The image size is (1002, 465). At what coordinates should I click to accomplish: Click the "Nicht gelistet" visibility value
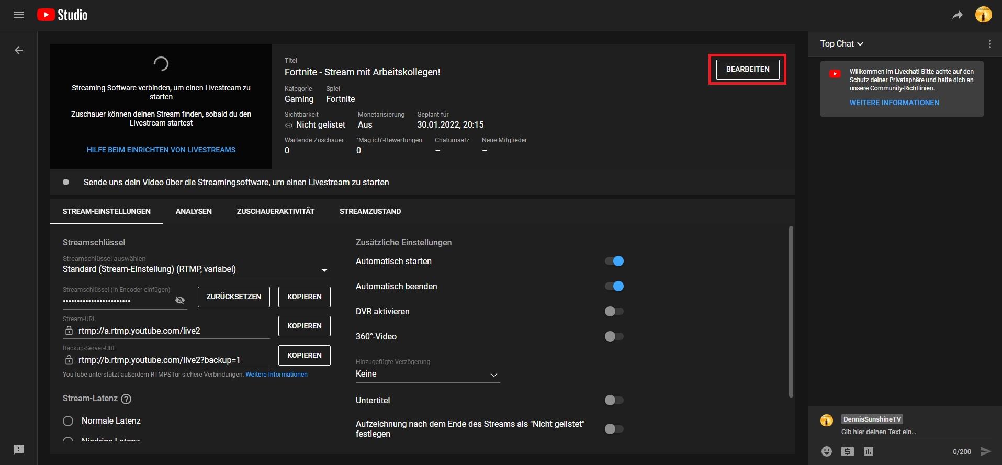pos(321,125)
